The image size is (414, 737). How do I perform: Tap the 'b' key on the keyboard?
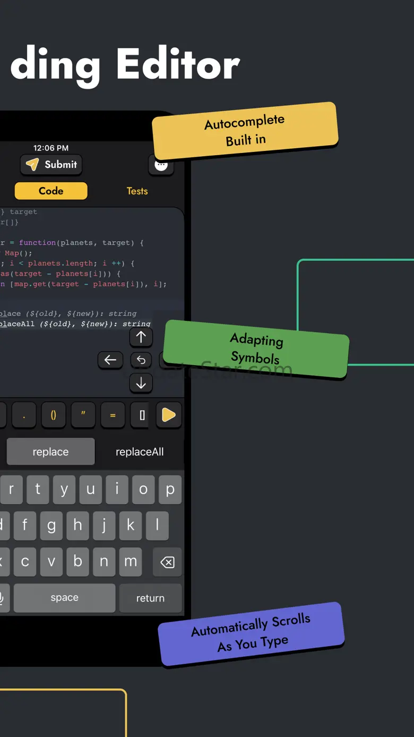pos(77,562)
